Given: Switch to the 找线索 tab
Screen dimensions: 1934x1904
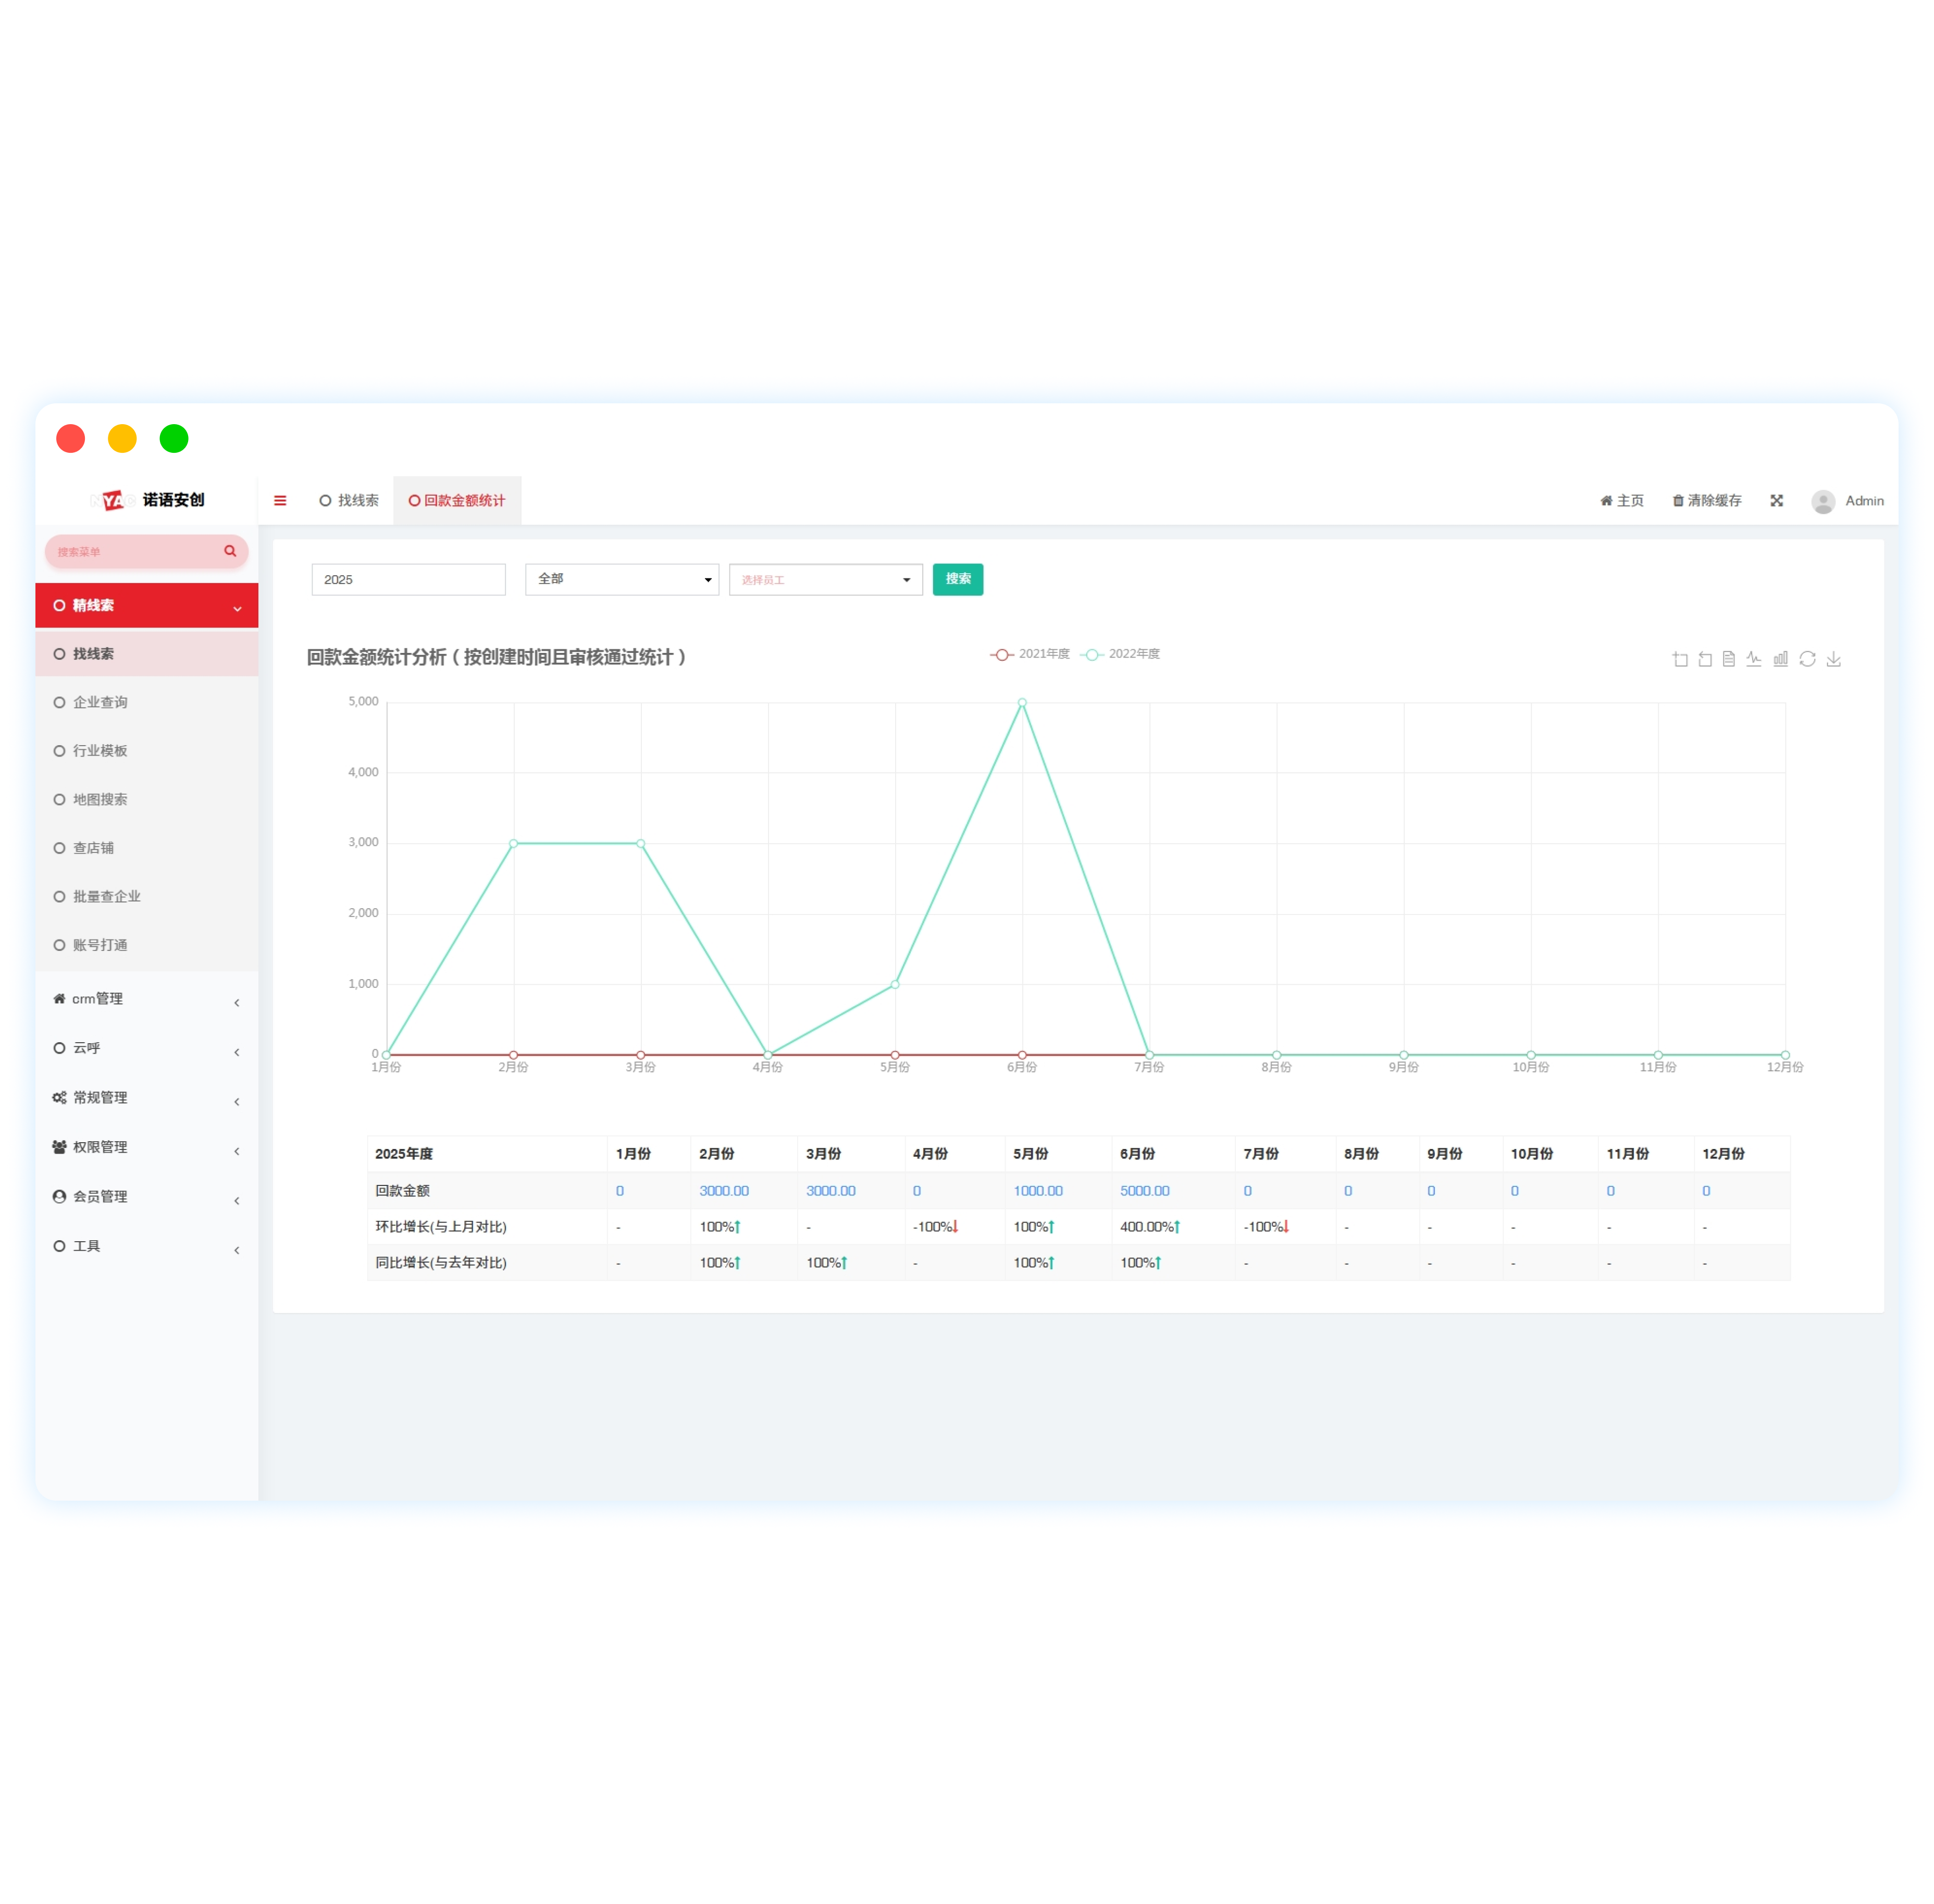Looking at the screenshot, I should pos(349,500).
